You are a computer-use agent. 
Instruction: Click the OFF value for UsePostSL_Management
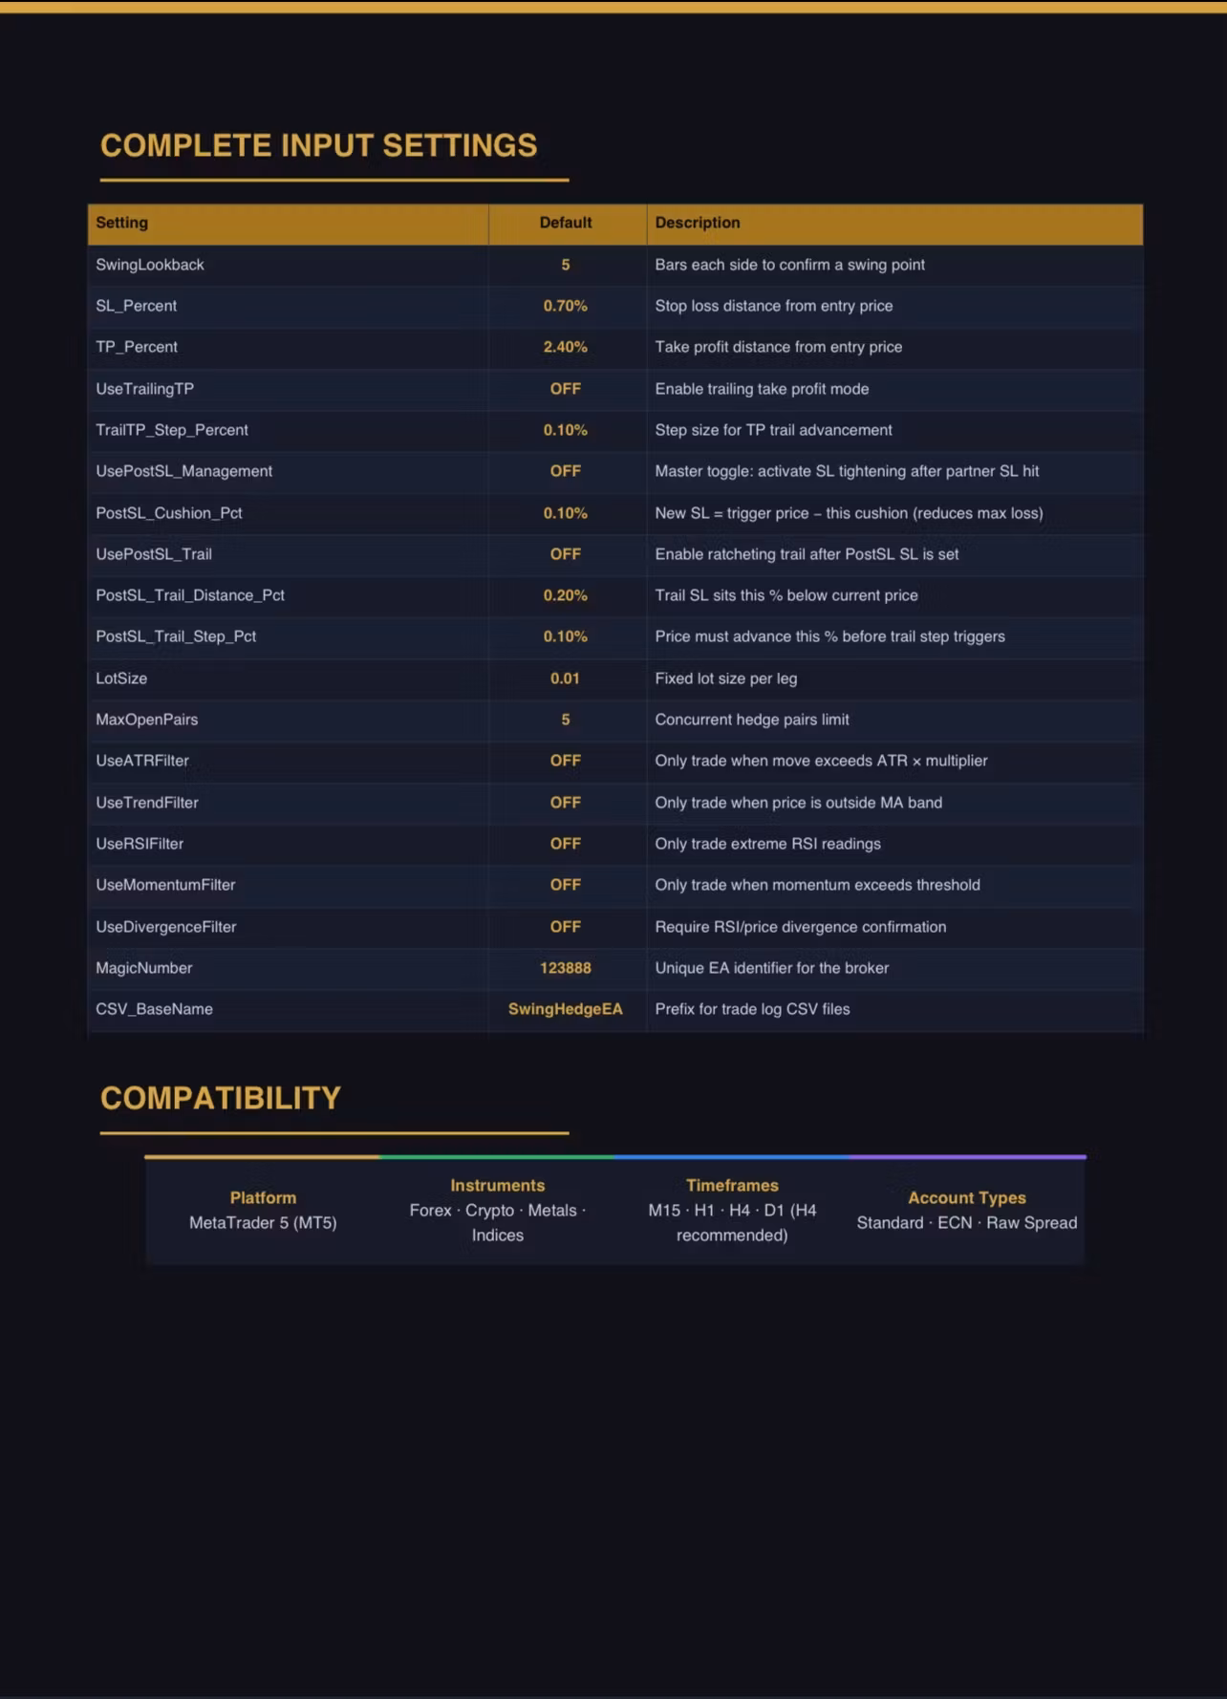(x=566, y=471)
